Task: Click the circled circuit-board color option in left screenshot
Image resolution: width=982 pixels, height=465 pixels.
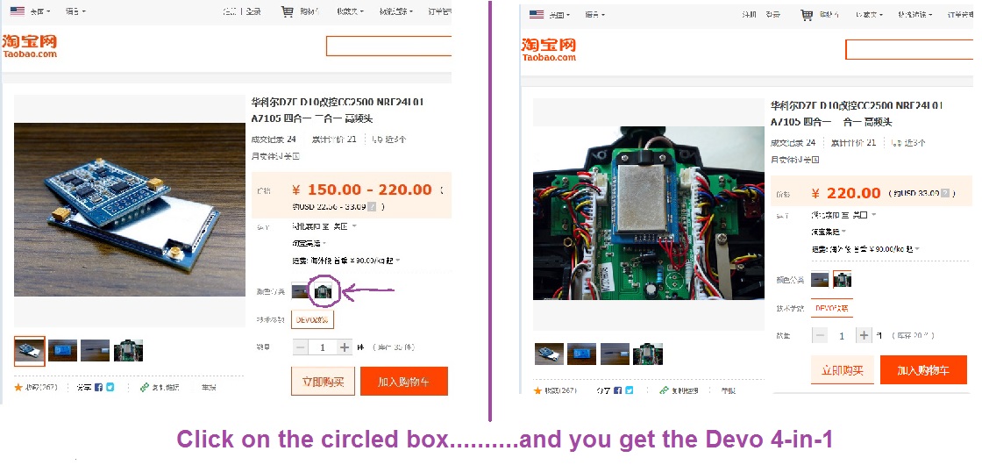Action: tap(324, 291)
